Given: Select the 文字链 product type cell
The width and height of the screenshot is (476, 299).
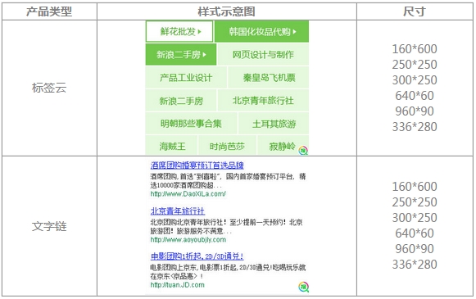Looking at the screenshot, I should pos(49,226).
